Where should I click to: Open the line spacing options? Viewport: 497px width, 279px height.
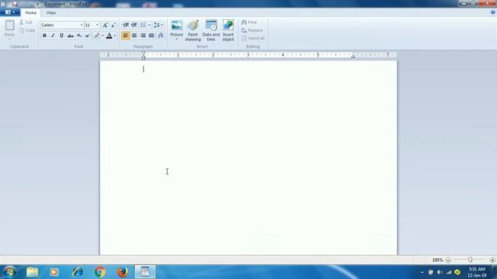(158, 25)
